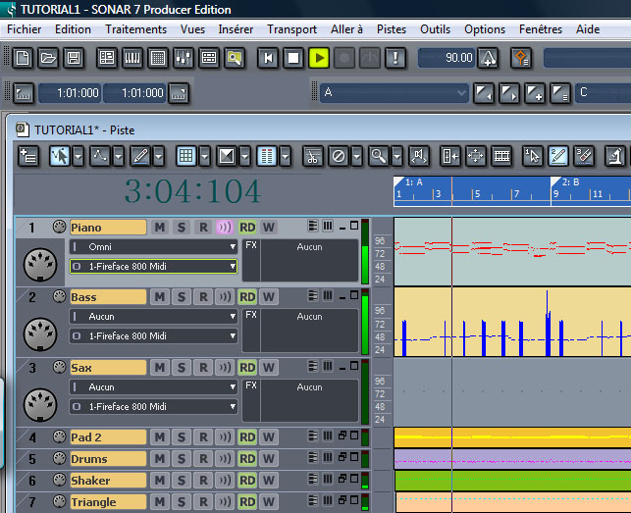The image size is (631, 513).
Task: Mute the Piano track
Action: coord(160,228)
